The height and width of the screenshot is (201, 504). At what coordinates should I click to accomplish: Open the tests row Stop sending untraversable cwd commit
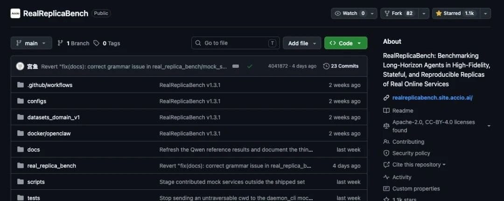point(236,198)
